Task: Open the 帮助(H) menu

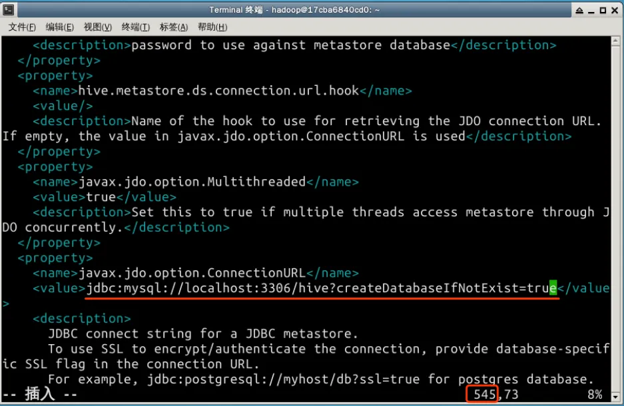Action: (212, 27)
